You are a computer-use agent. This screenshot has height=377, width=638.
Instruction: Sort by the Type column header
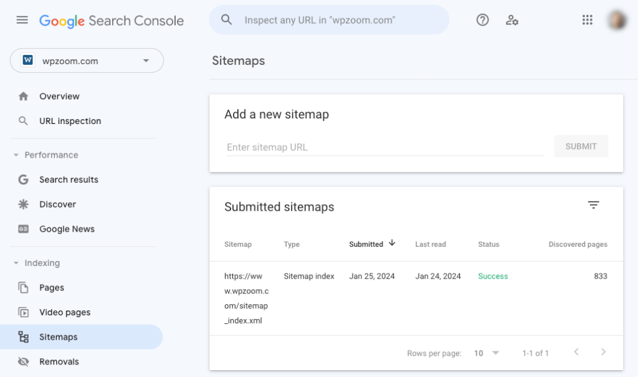coord(292,244)
